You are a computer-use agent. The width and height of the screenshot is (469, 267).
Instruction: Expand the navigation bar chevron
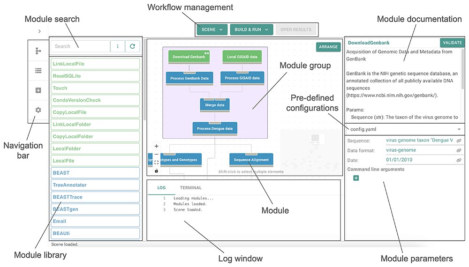coord(39,31)
